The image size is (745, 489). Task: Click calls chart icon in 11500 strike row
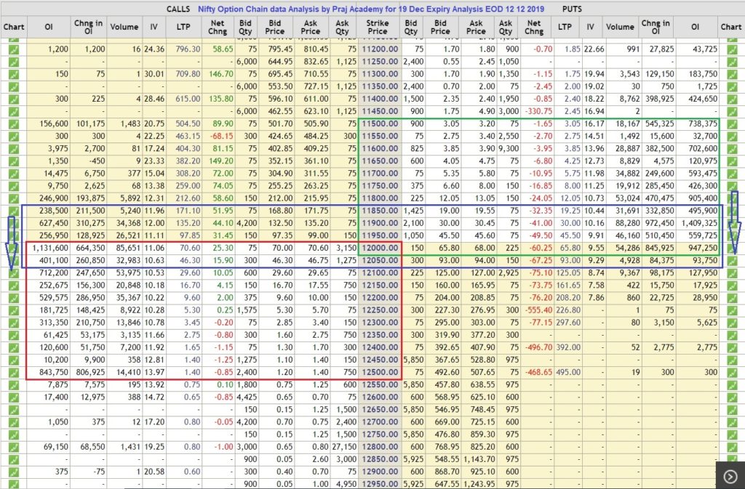point(13,124)
